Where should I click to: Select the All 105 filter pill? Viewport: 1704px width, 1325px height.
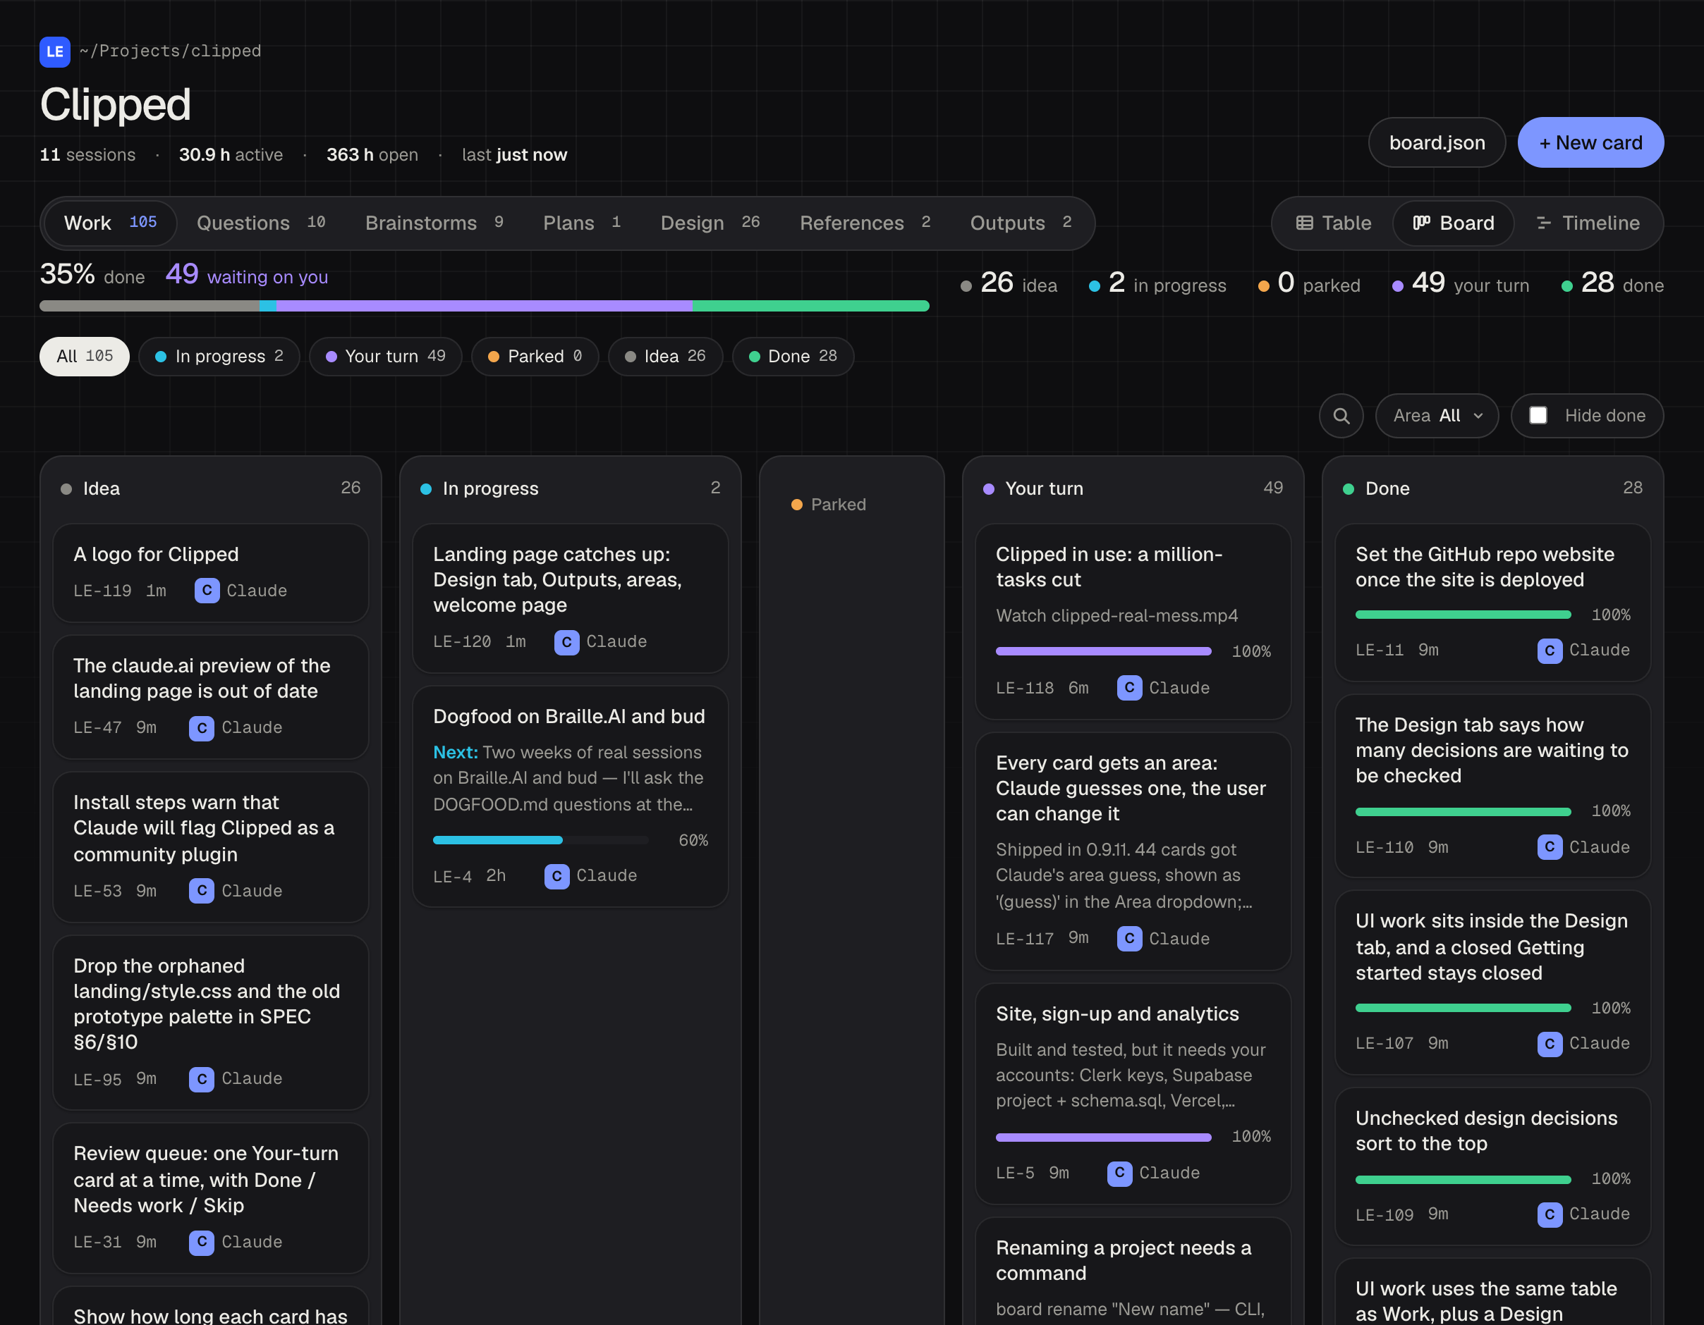tap(84, 357)
